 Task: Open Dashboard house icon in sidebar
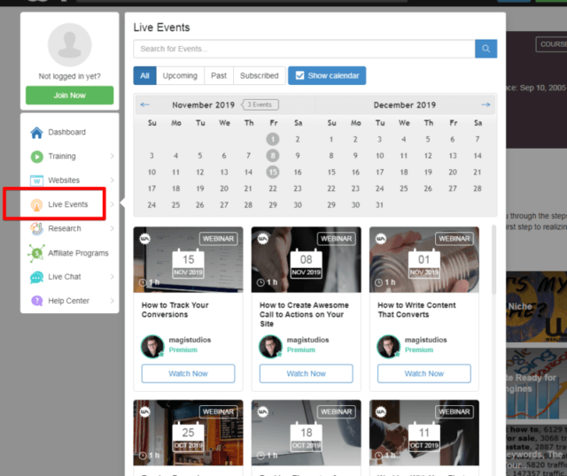coord(36,132)
